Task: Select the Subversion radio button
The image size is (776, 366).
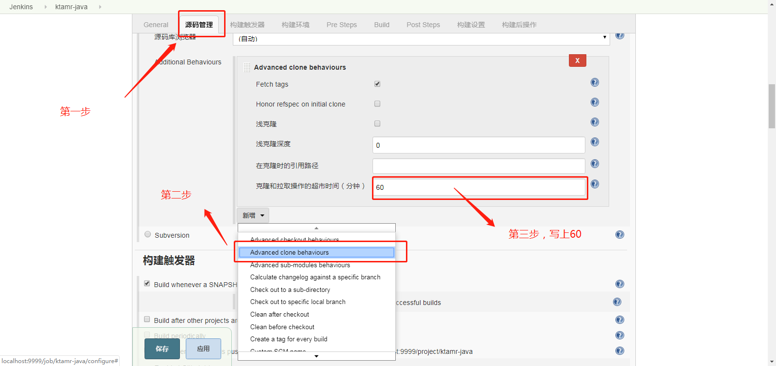Action: coord(148,234)
